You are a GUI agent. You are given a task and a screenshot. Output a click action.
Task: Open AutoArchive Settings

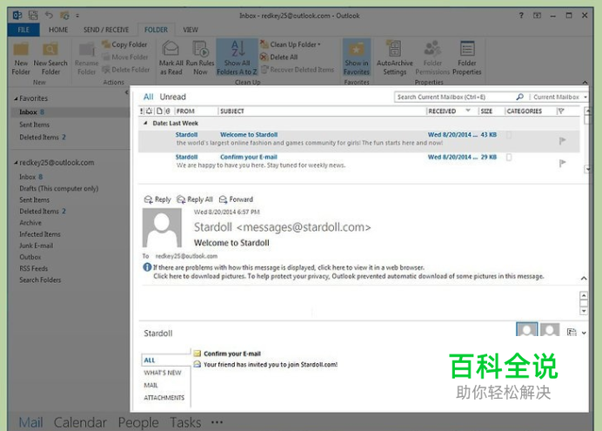click(x=395, y=58)
